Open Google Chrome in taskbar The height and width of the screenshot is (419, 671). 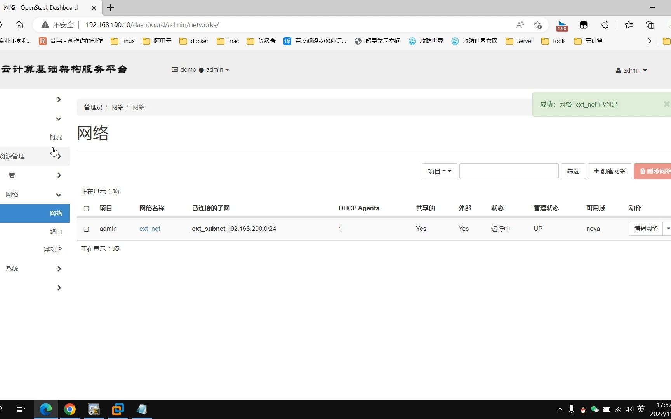(x=70, y=409)
